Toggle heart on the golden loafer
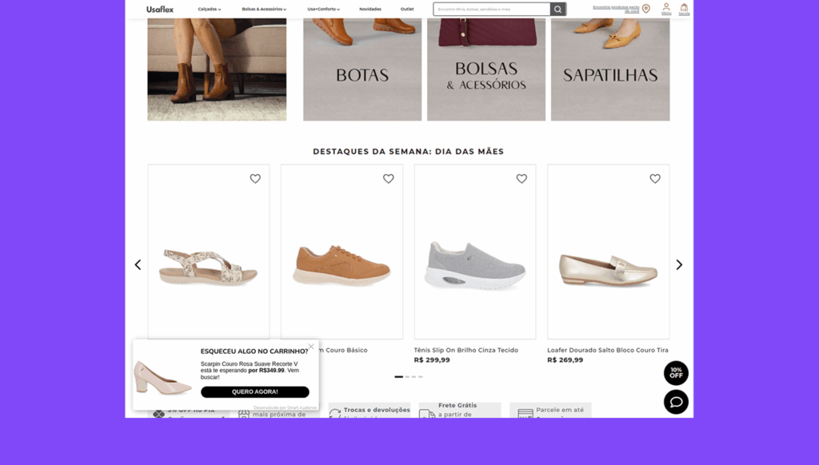Image resolution: width=819 pixels, height=465 pixels. click(x=654, y=179)
